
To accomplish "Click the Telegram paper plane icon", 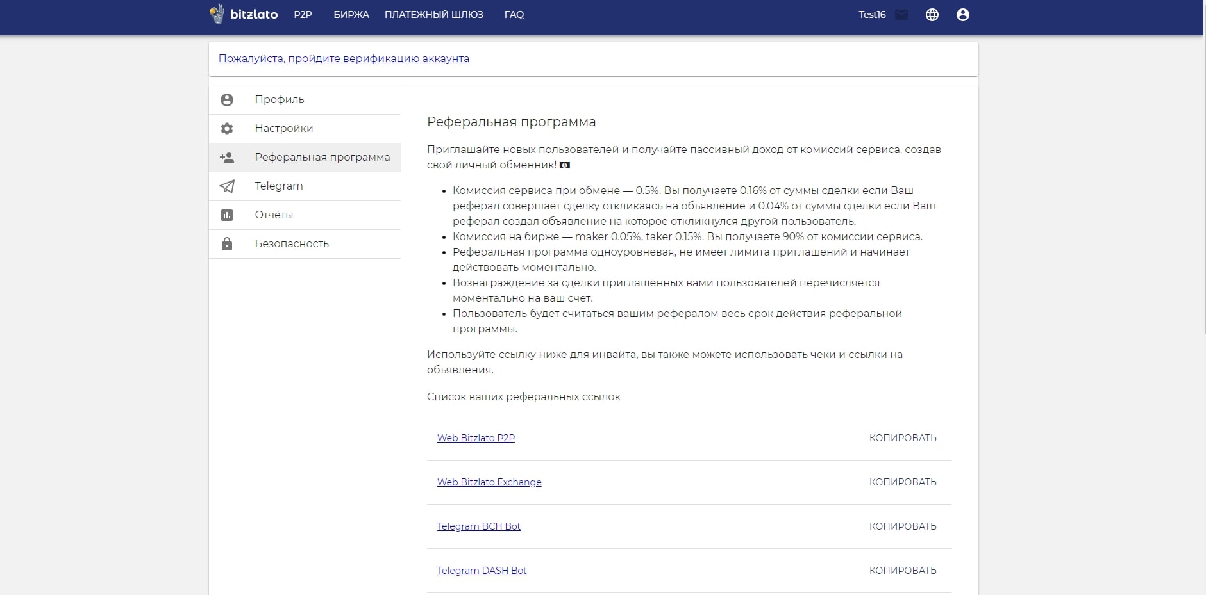I will (227, 186).
